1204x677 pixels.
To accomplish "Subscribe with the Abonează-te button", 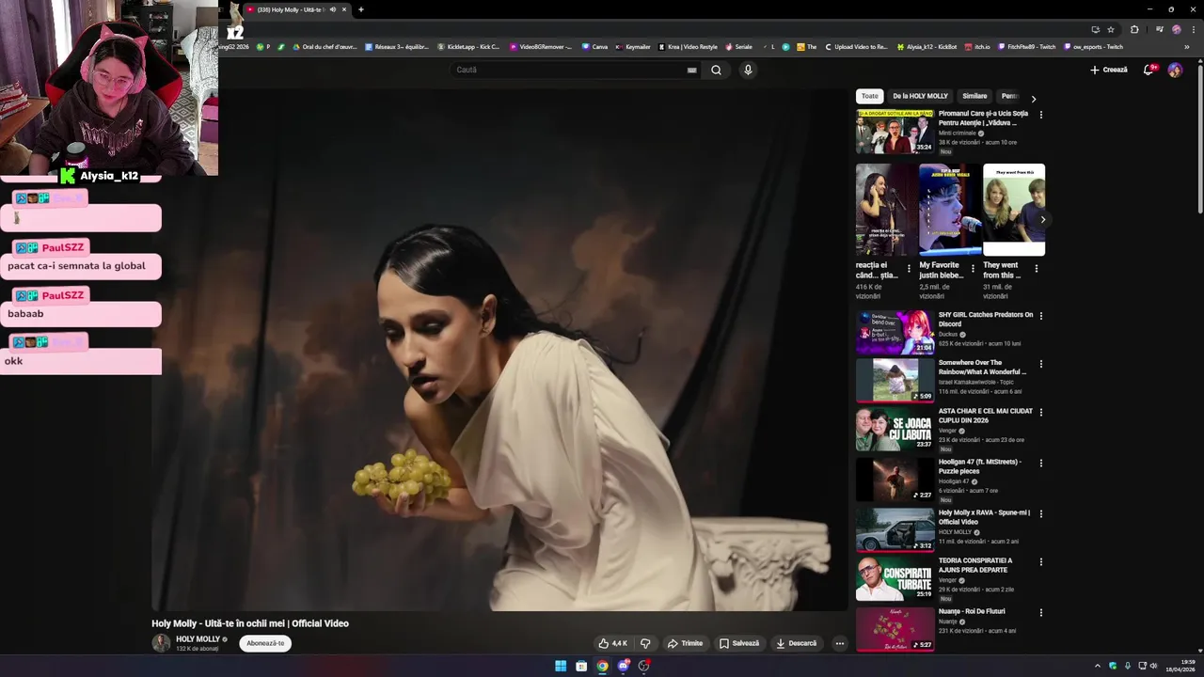I will 265,643.
